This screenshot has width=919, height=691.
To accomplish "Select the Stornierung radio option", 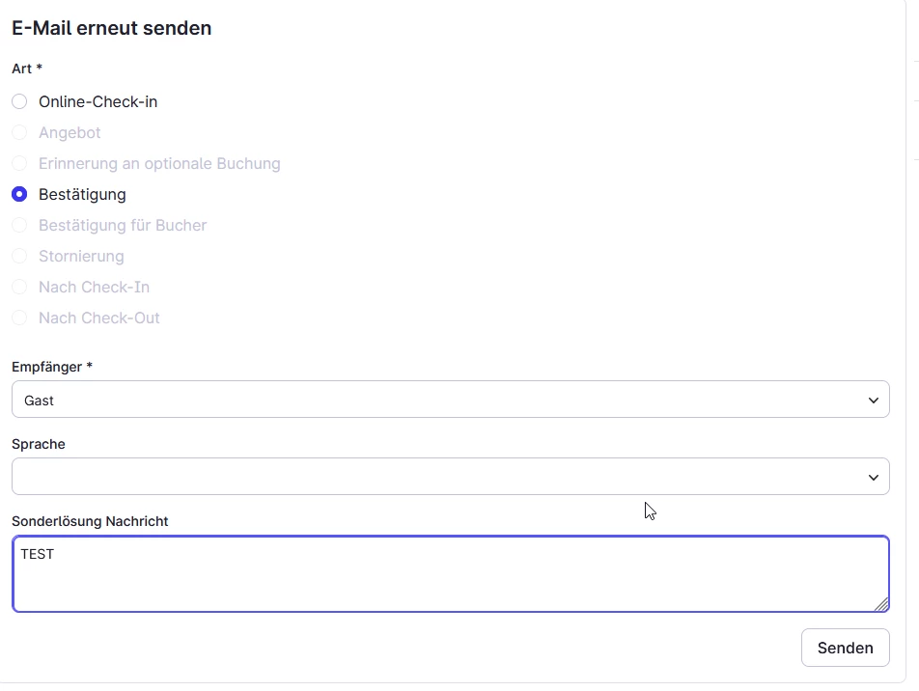I will point(19,256).
